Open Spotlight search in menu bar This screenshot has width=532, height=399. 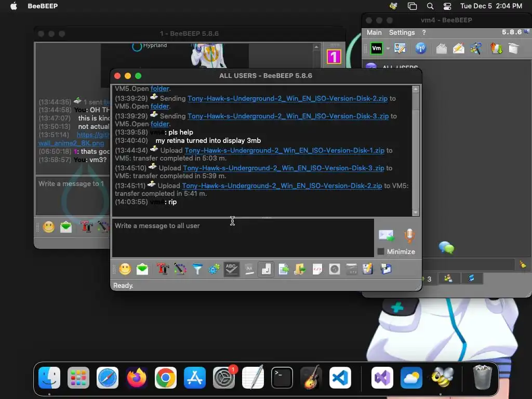430,6
